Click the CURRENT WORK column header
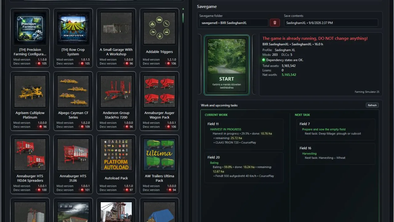This screenshot has width=394, height=222. coord(216,115)
